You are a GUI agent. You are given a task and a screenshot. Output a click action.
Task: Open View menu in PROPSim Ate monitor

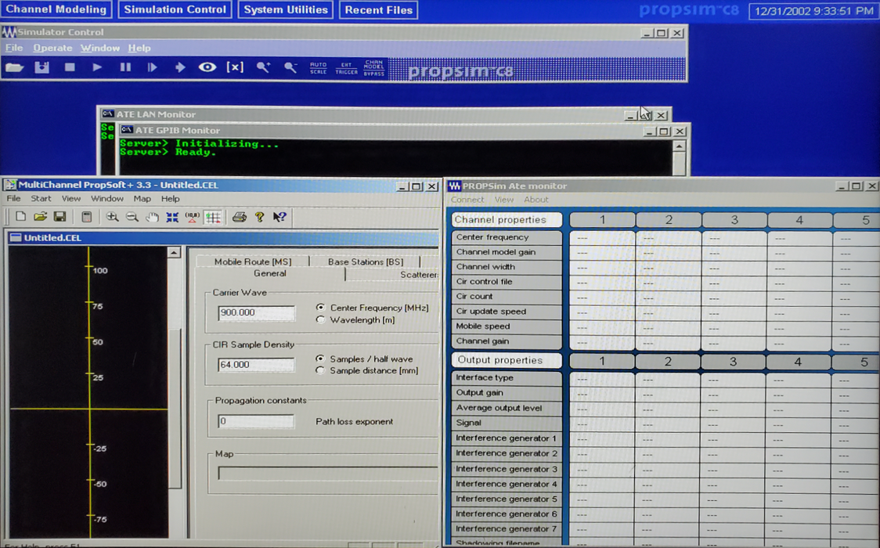coord(504,200)
